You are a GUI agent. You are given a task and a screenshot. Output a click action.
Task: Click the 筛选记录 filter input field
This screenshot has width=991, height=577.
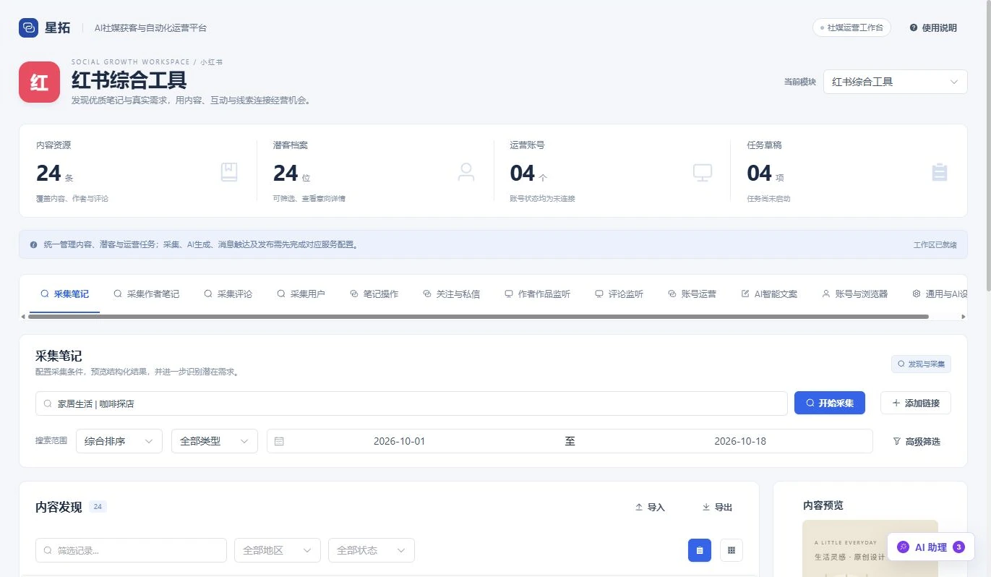pyautogui.click(x=131, y=550)
